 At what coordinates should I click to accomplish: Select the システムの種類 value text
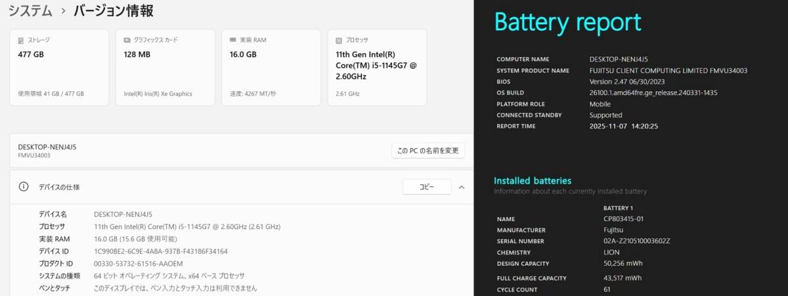tap(169, 276)
